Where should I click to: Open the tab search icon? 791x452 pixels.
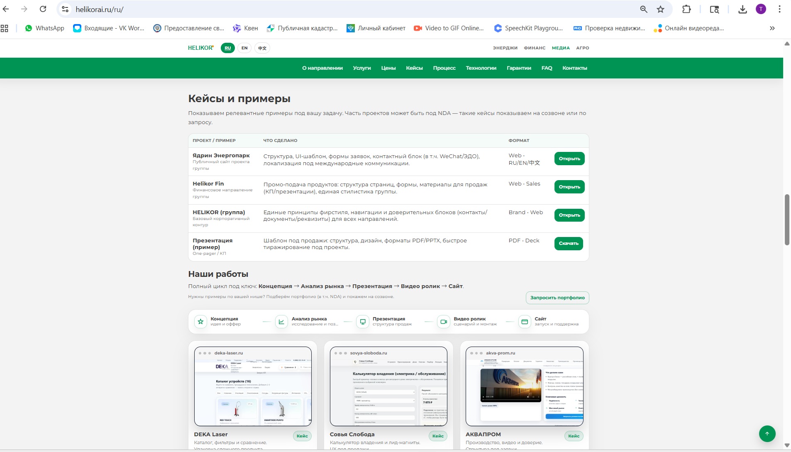[x=714, y=9]
